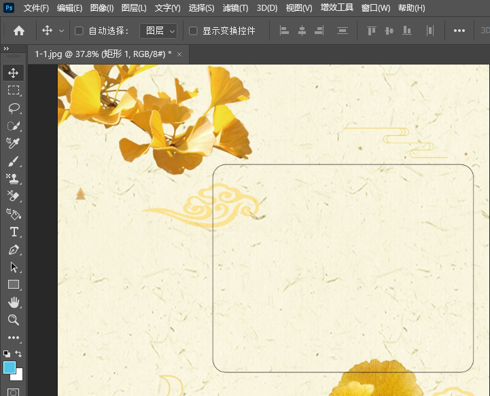Distribute vertically

(x=343, y=31)
